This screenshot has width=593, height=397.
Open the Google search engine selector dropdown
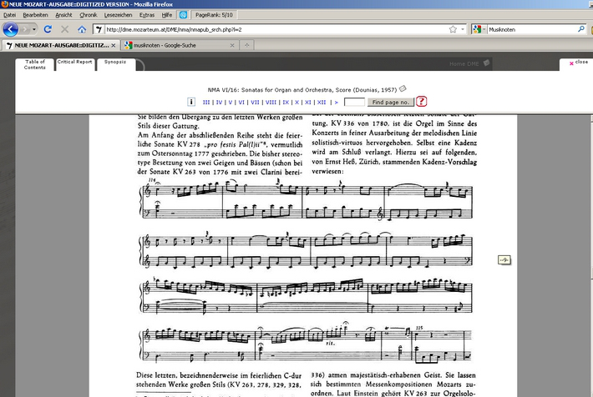click(479, 29)
